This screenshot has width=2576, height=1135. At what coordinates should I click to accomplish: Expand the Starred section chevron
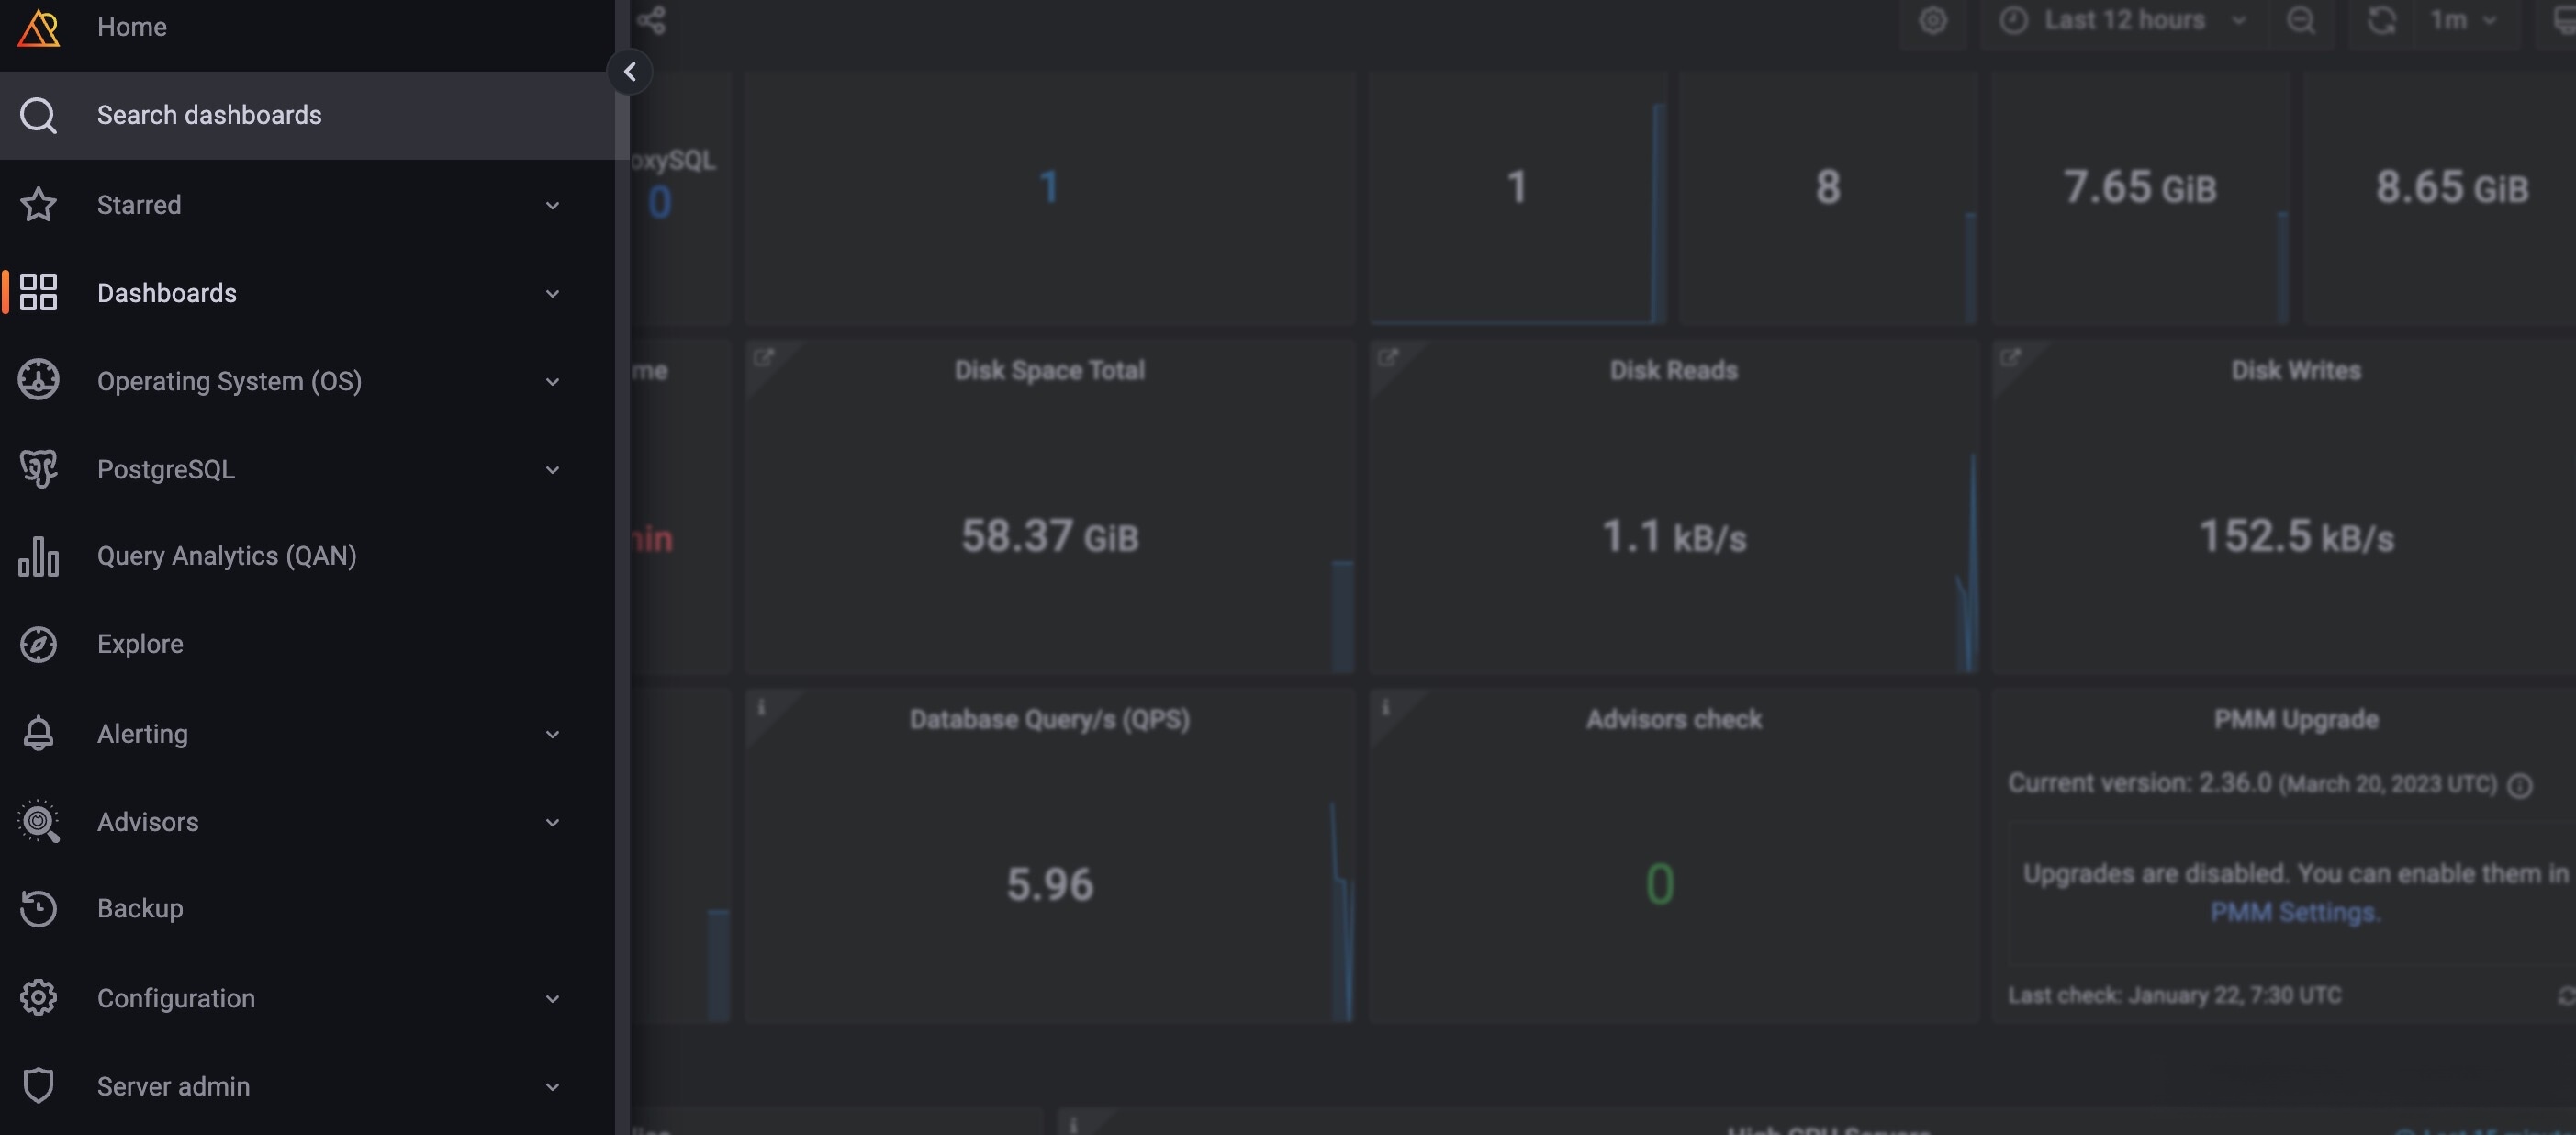coord(552,206)
